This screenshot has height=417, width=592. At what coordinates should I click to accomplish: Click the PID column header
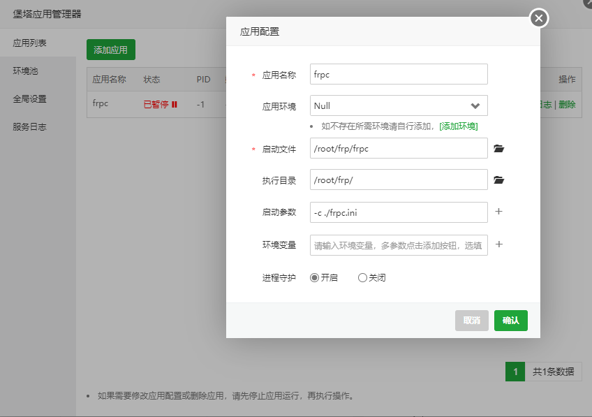pos(204,80)
